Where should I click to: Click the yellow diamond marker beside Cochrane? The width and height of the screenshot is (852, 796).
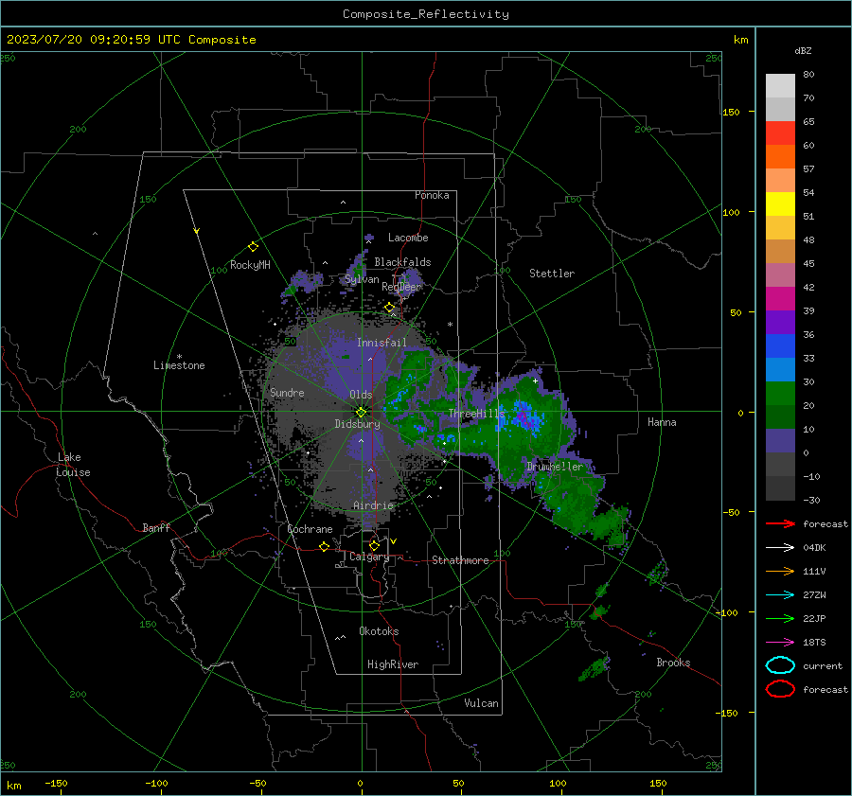(x=324, y=546)
